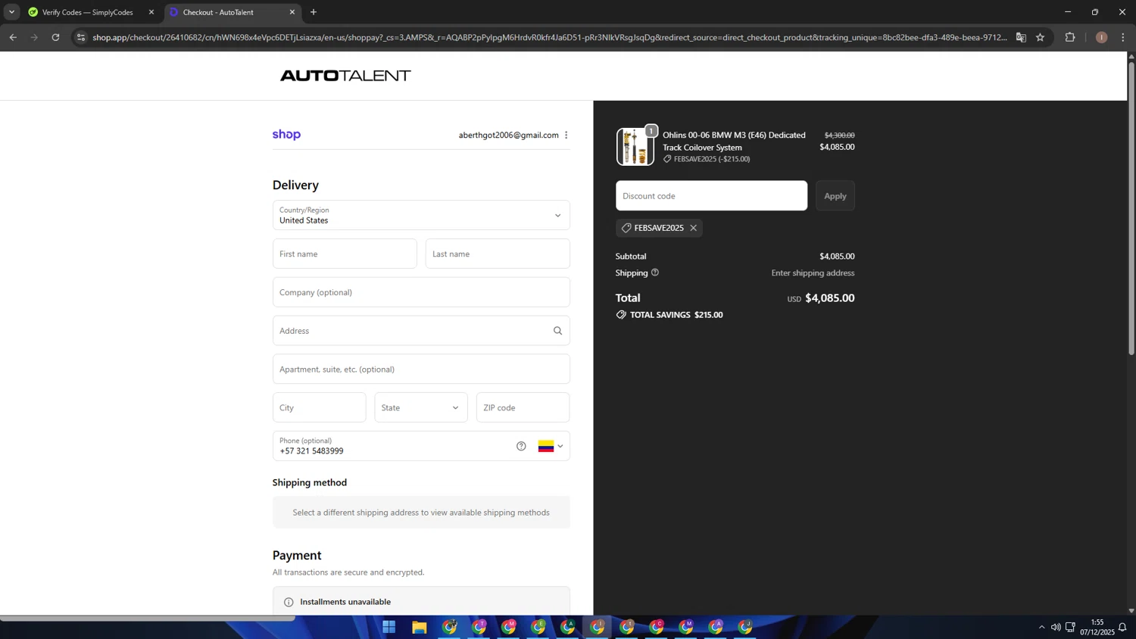Click the Last name field
Screen dimensions: 1136x639
498,254
